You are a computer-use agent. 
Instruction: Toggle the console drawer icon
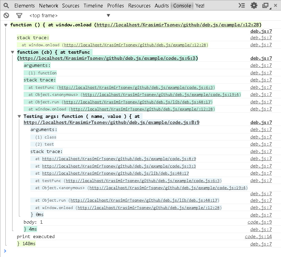[x=241, y=5]
